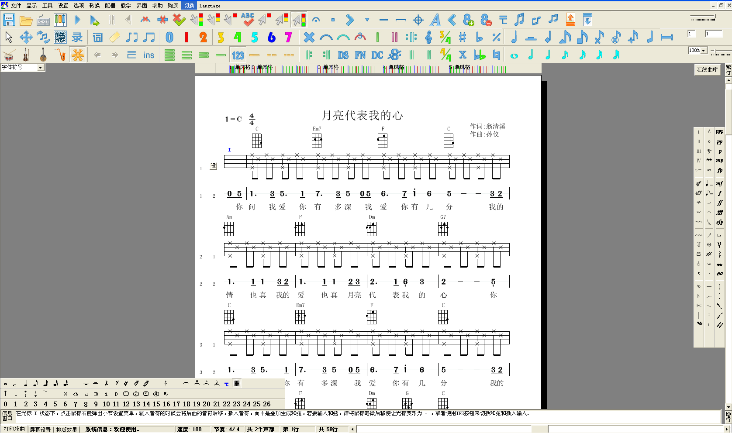Expand the 字体符号 dropdown

pos(40,68)
